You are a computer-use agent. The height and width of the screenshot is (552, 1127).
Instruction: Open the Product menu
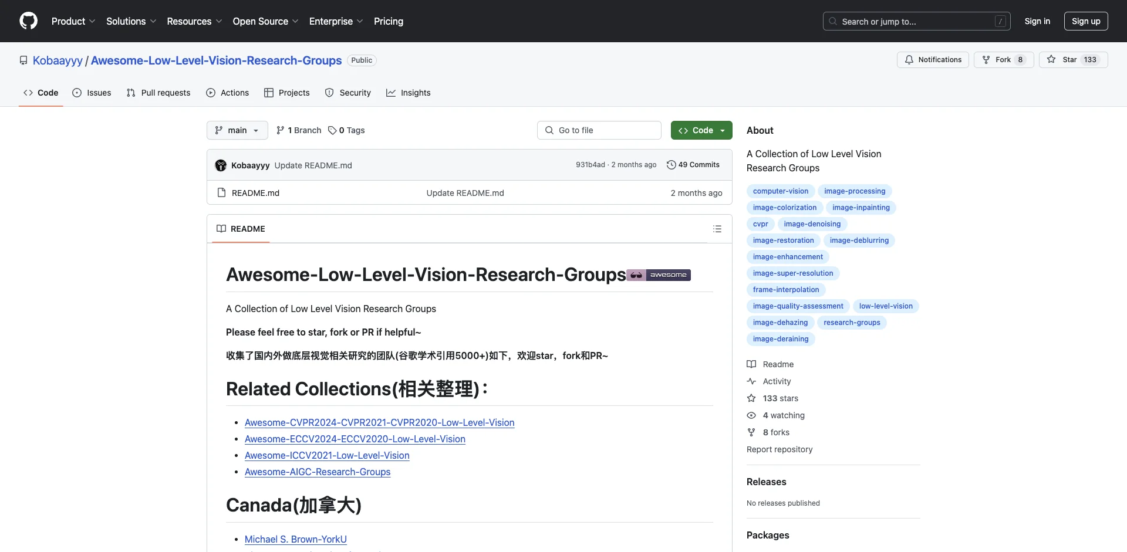(73, 21)
